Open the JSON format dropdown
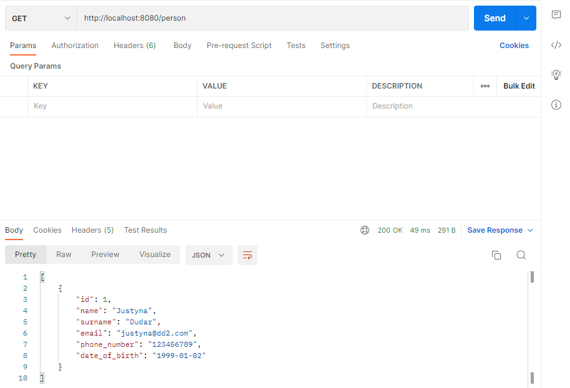The width and height of the screenshot is (570, 388). [208, 255]
